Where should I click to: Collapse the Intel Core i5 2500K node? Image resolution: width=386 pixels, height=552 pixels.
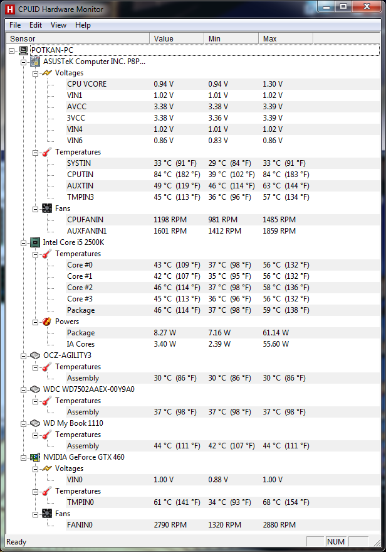click(24, 243)
